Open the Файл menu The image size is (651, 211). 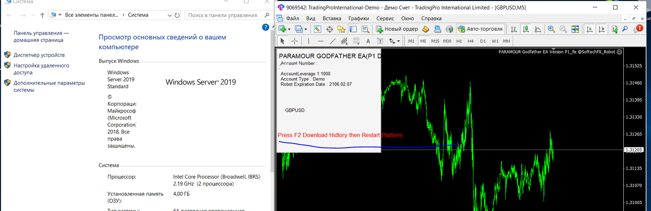tap(292, 18)
